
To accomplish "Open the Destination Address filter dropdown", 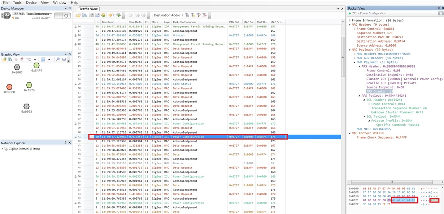I will click(182, 15).
